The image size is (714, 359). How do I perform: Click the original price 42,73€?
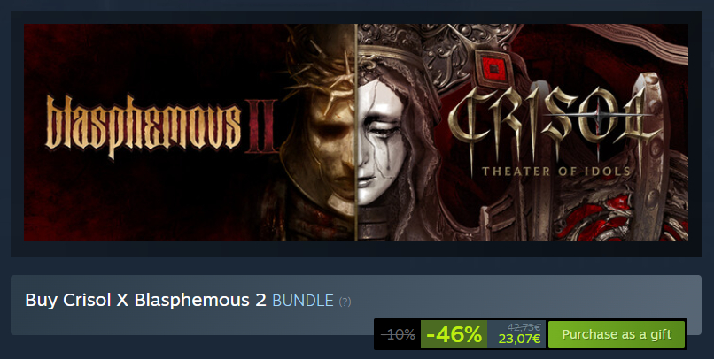pyautogui.click(x=524, y=327)
